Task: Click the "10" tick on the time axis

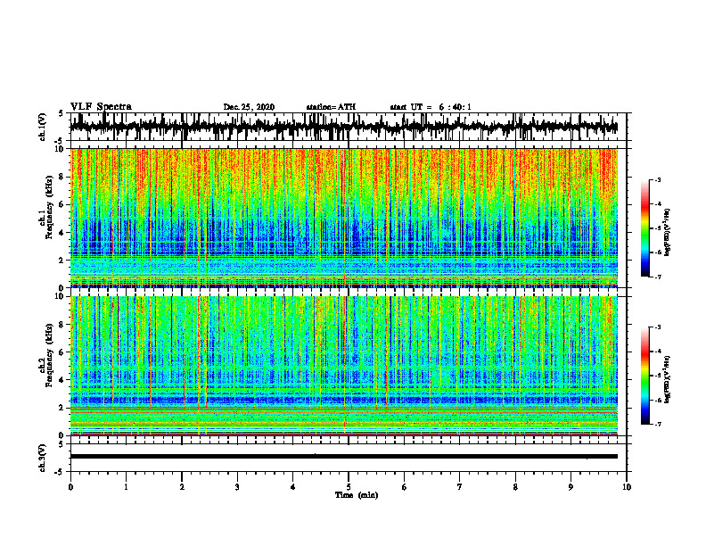Action: (627, 487)
